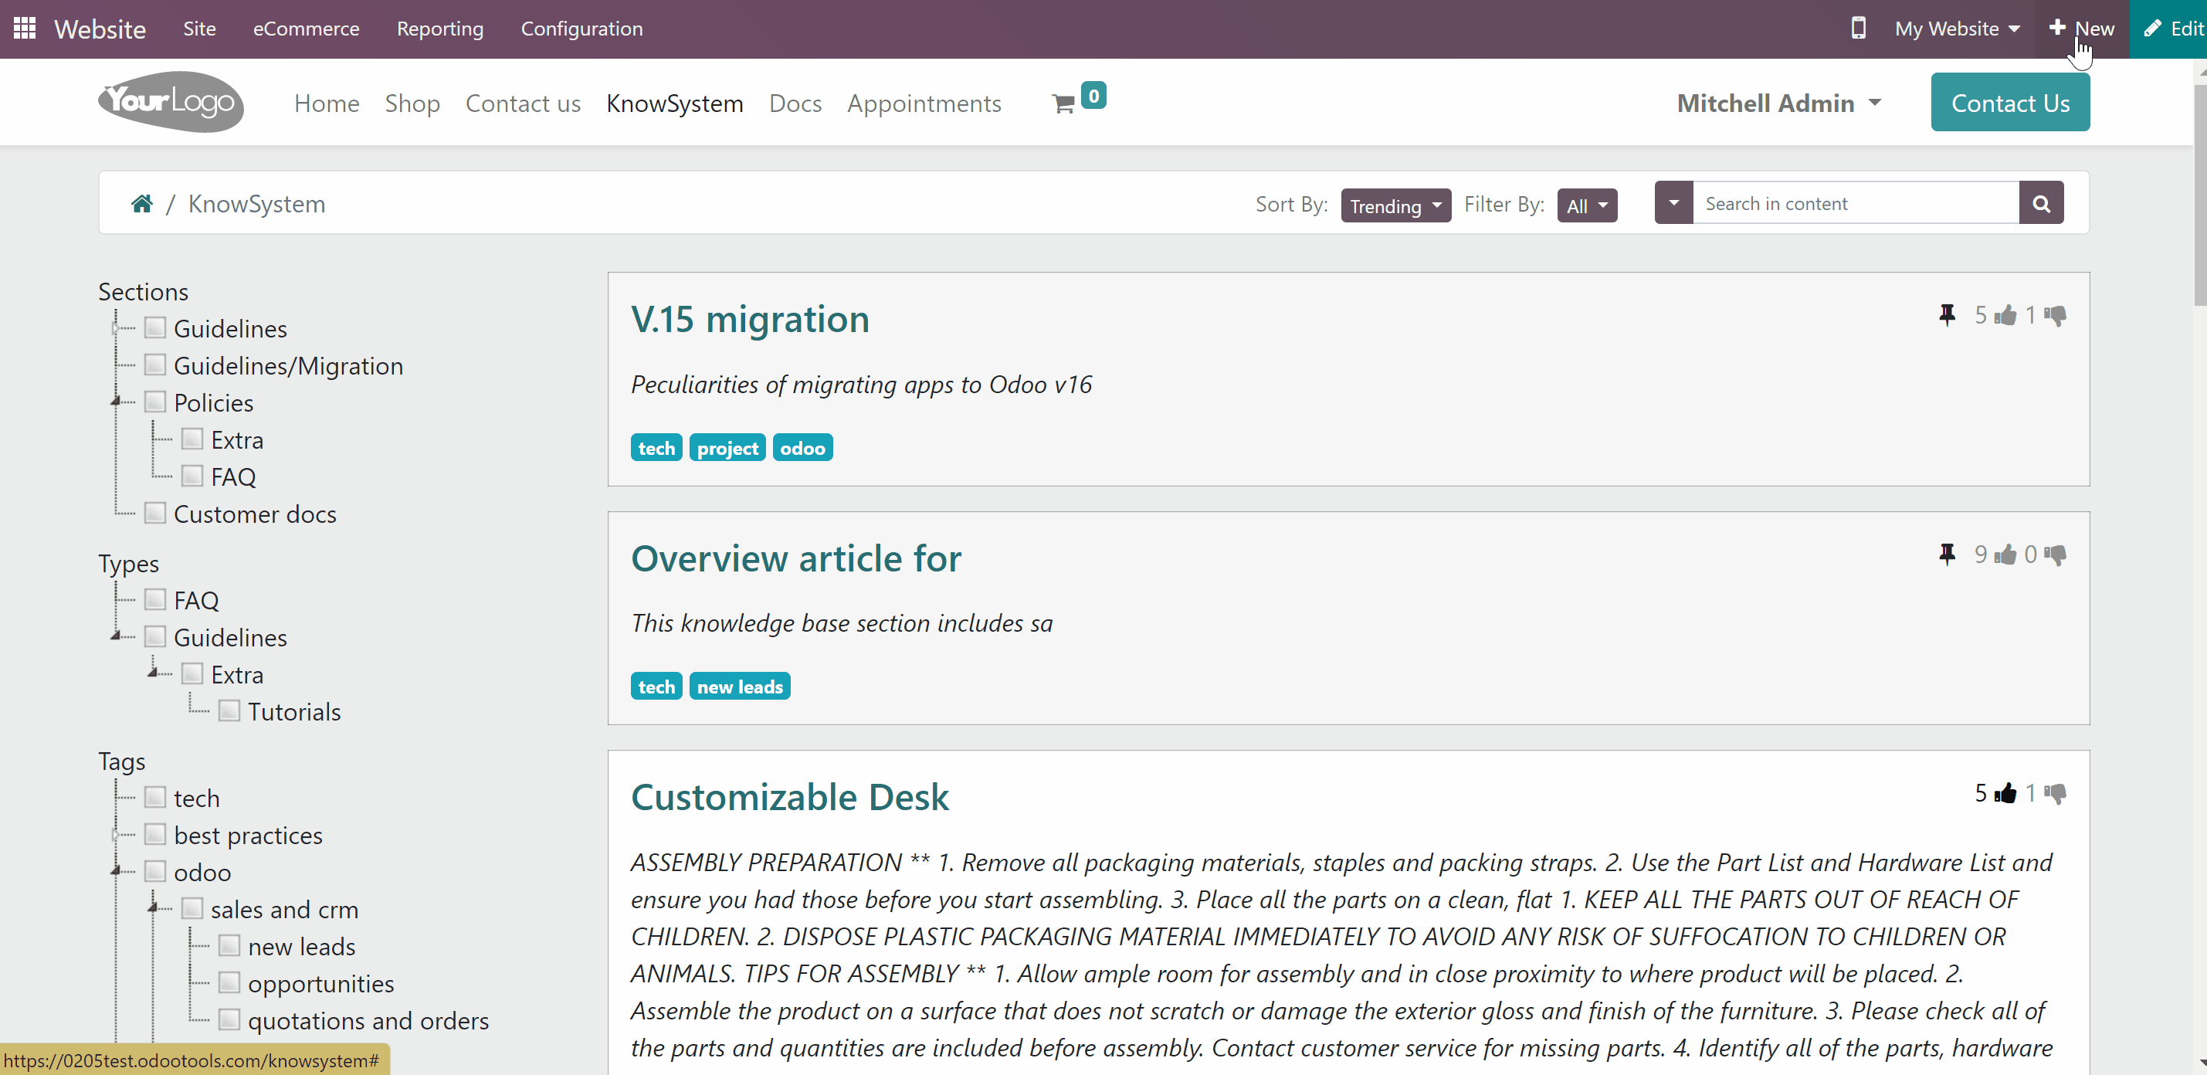2207x1075 pixels.
Task: Click the KnowSystem breadcrumb text
Action: click(257, 204)
